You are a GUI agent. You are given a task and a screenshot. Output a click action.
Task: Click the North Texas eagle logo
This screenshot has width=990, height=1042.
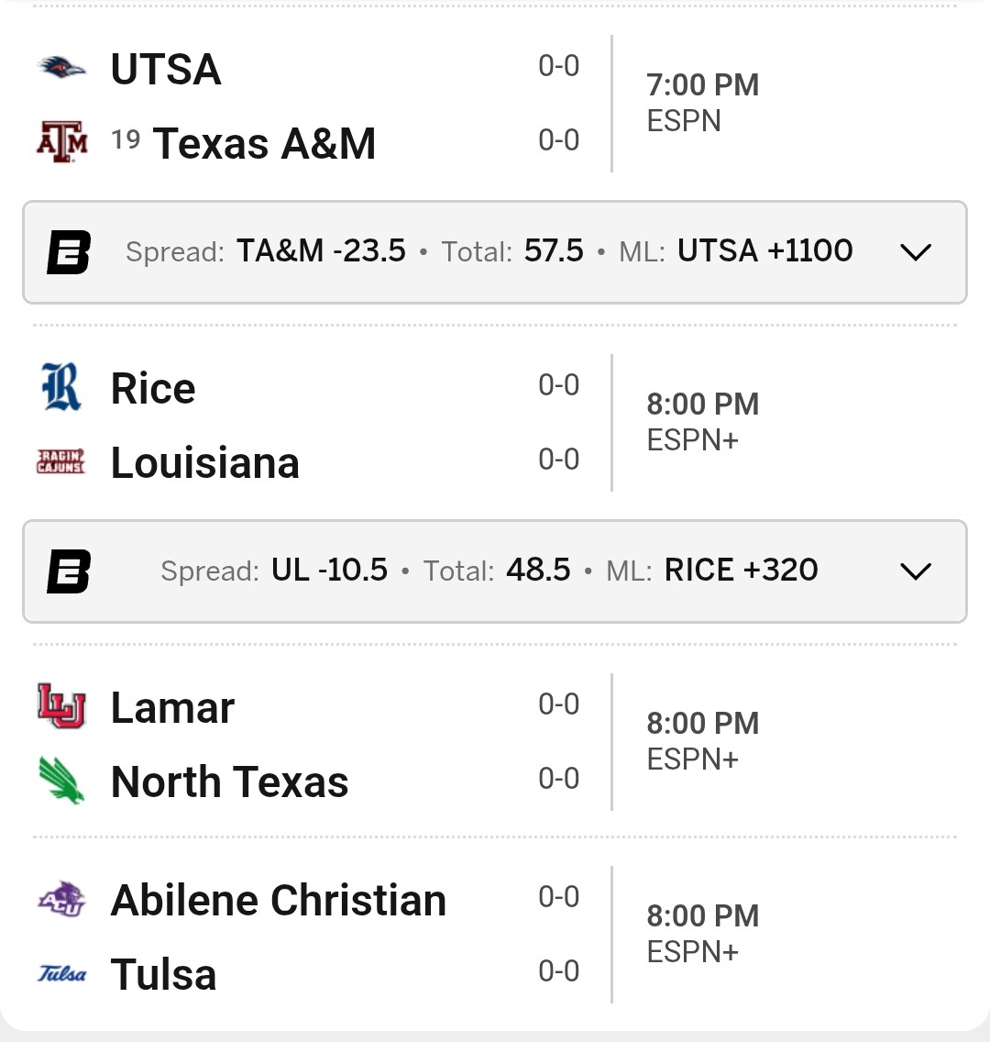point(61,781)
